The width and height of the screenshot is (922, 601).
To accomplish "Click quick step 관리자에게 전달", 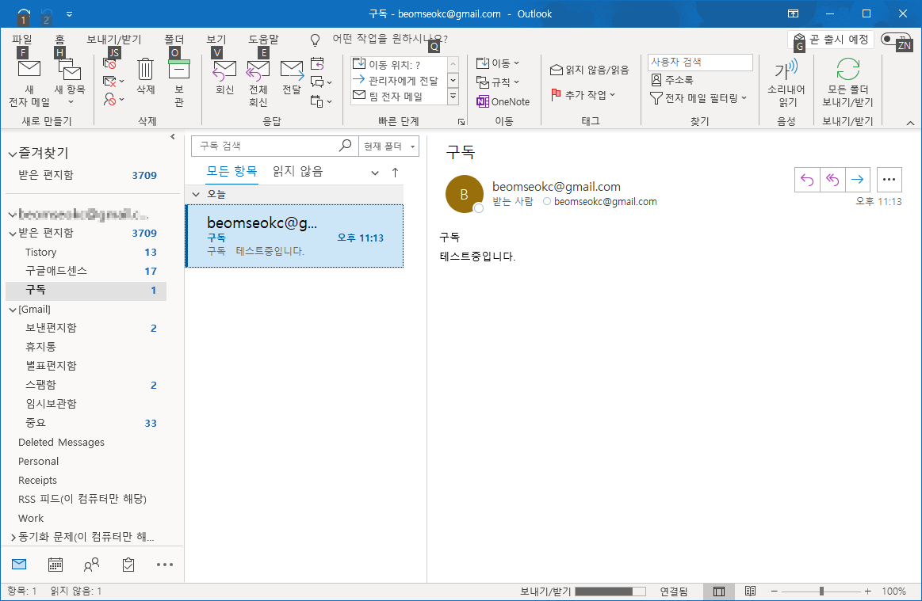I will click(x=399, y=81).
